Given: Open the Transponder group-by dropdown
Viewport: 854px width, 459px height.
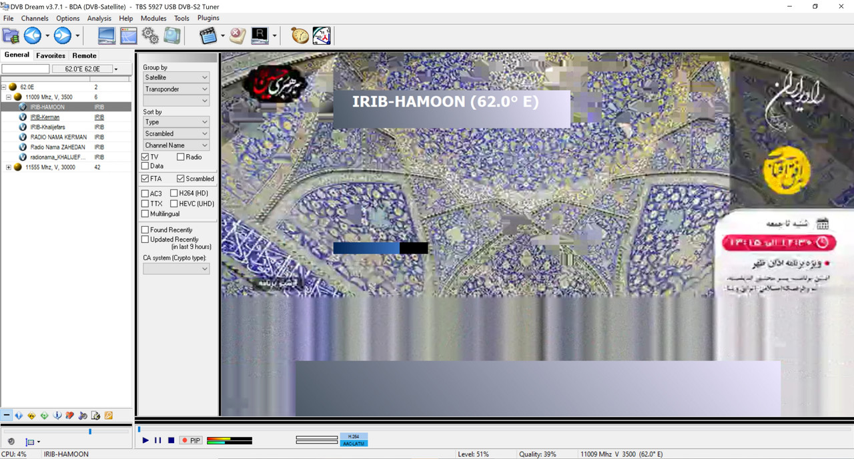Looking at the screenshot, I should (x=176, y=89).
